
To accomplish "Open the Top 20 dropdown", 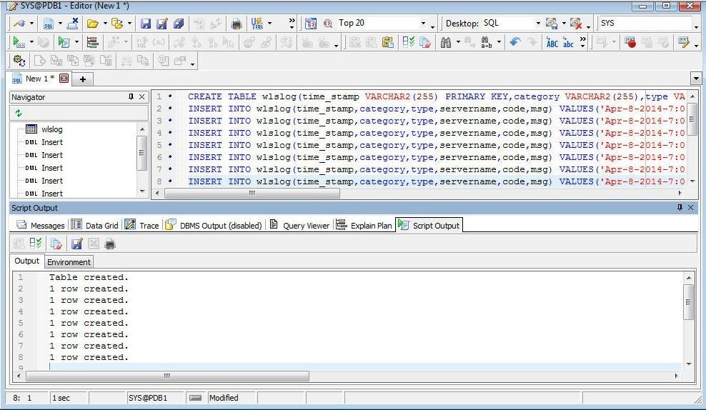I will (423, 24).
